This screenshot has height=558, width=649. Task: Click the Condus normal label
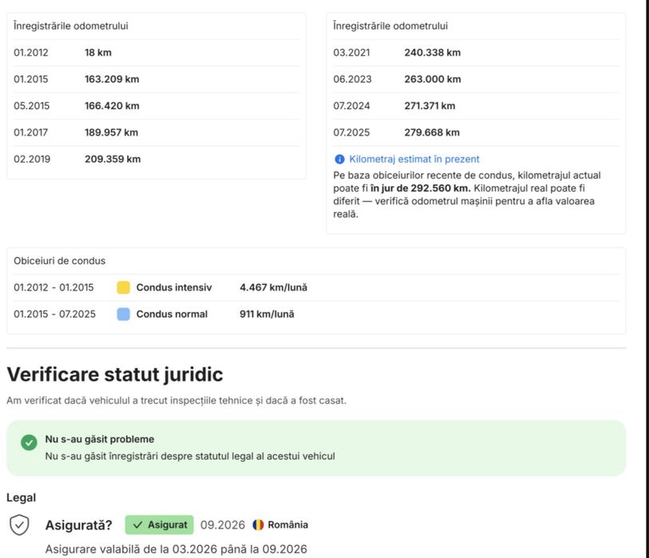(172, 314)
